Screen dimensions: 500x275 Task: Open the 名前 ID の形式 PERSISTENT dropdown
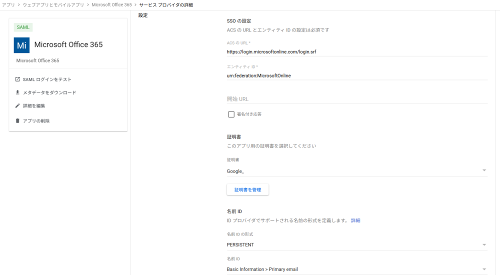click(483, 245)
